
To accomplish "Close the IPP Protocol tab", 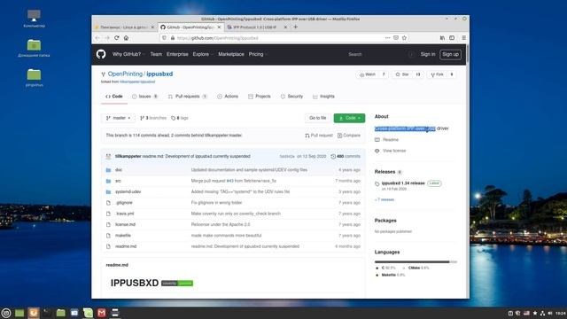I will pyautogui.click(x=285, y=27).
